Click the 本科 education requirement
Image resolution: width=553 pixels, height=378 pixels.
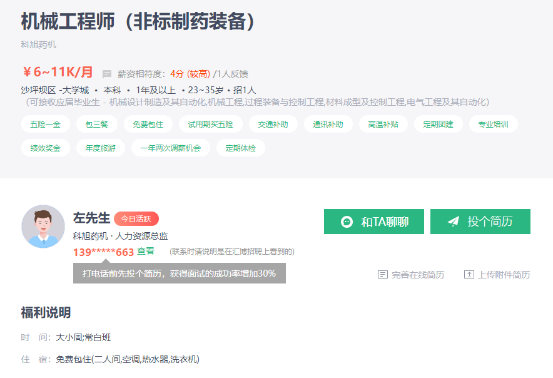coord(112,90)
